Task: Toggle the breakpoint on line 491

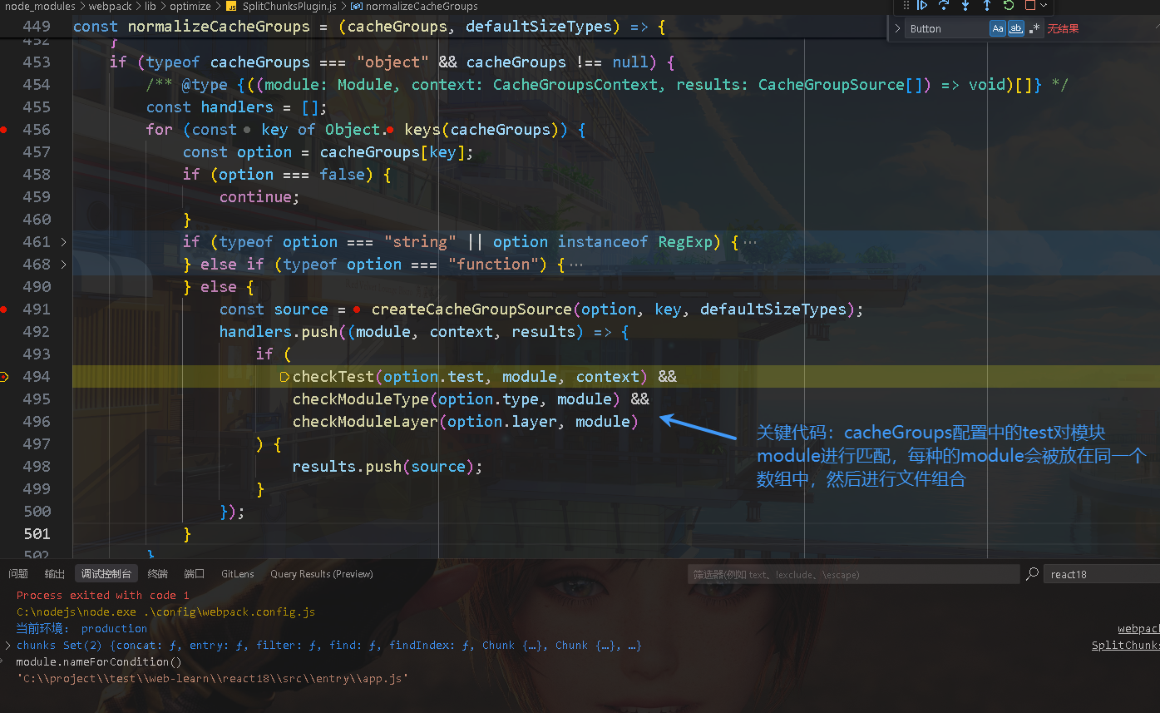Action: (4, 309)
